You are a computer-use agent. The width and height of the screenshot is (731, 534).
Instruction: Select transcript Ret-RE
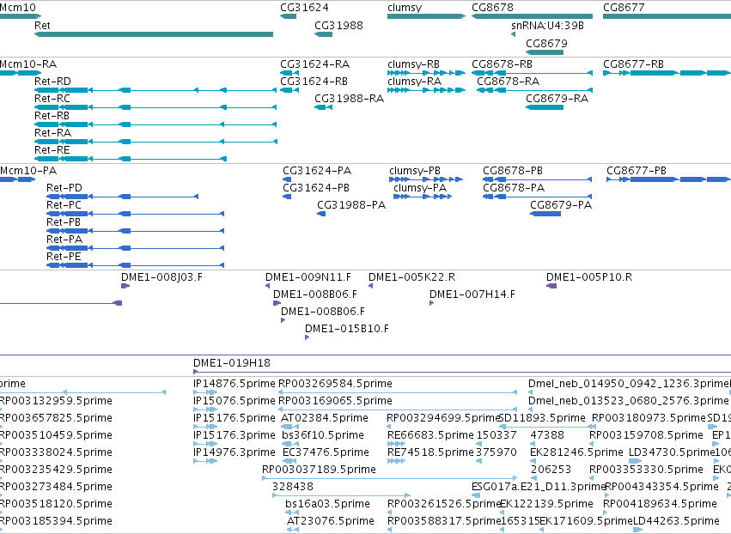click(x=131, y=159)
